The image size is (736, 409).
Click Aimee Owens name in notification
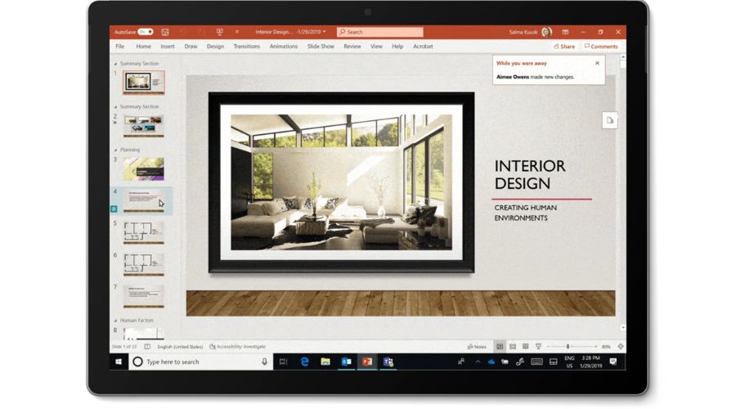513,77
